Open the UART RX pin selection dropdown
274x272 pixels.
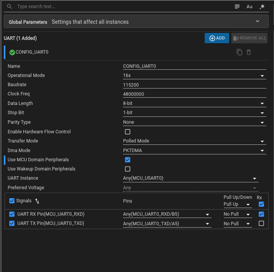click(x=167, y=215)
